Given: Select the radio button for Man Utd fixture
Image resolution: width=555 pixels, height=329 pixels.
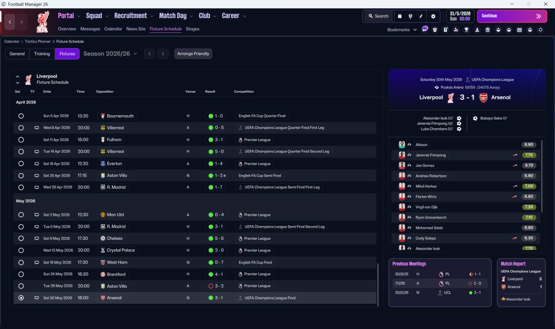Looking at the screenshot, I should click(x=21, y=215).
